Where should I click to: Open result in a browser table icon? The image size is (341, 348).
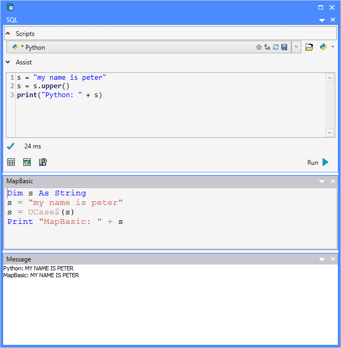click(x=11, y=162)
